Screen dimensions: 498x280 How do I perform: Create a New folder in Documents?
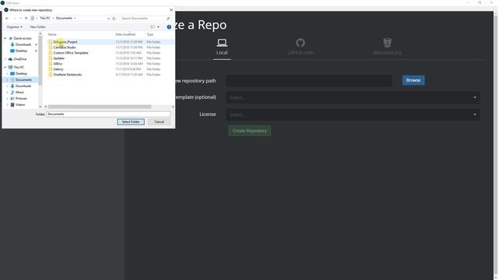coord(38,27)
